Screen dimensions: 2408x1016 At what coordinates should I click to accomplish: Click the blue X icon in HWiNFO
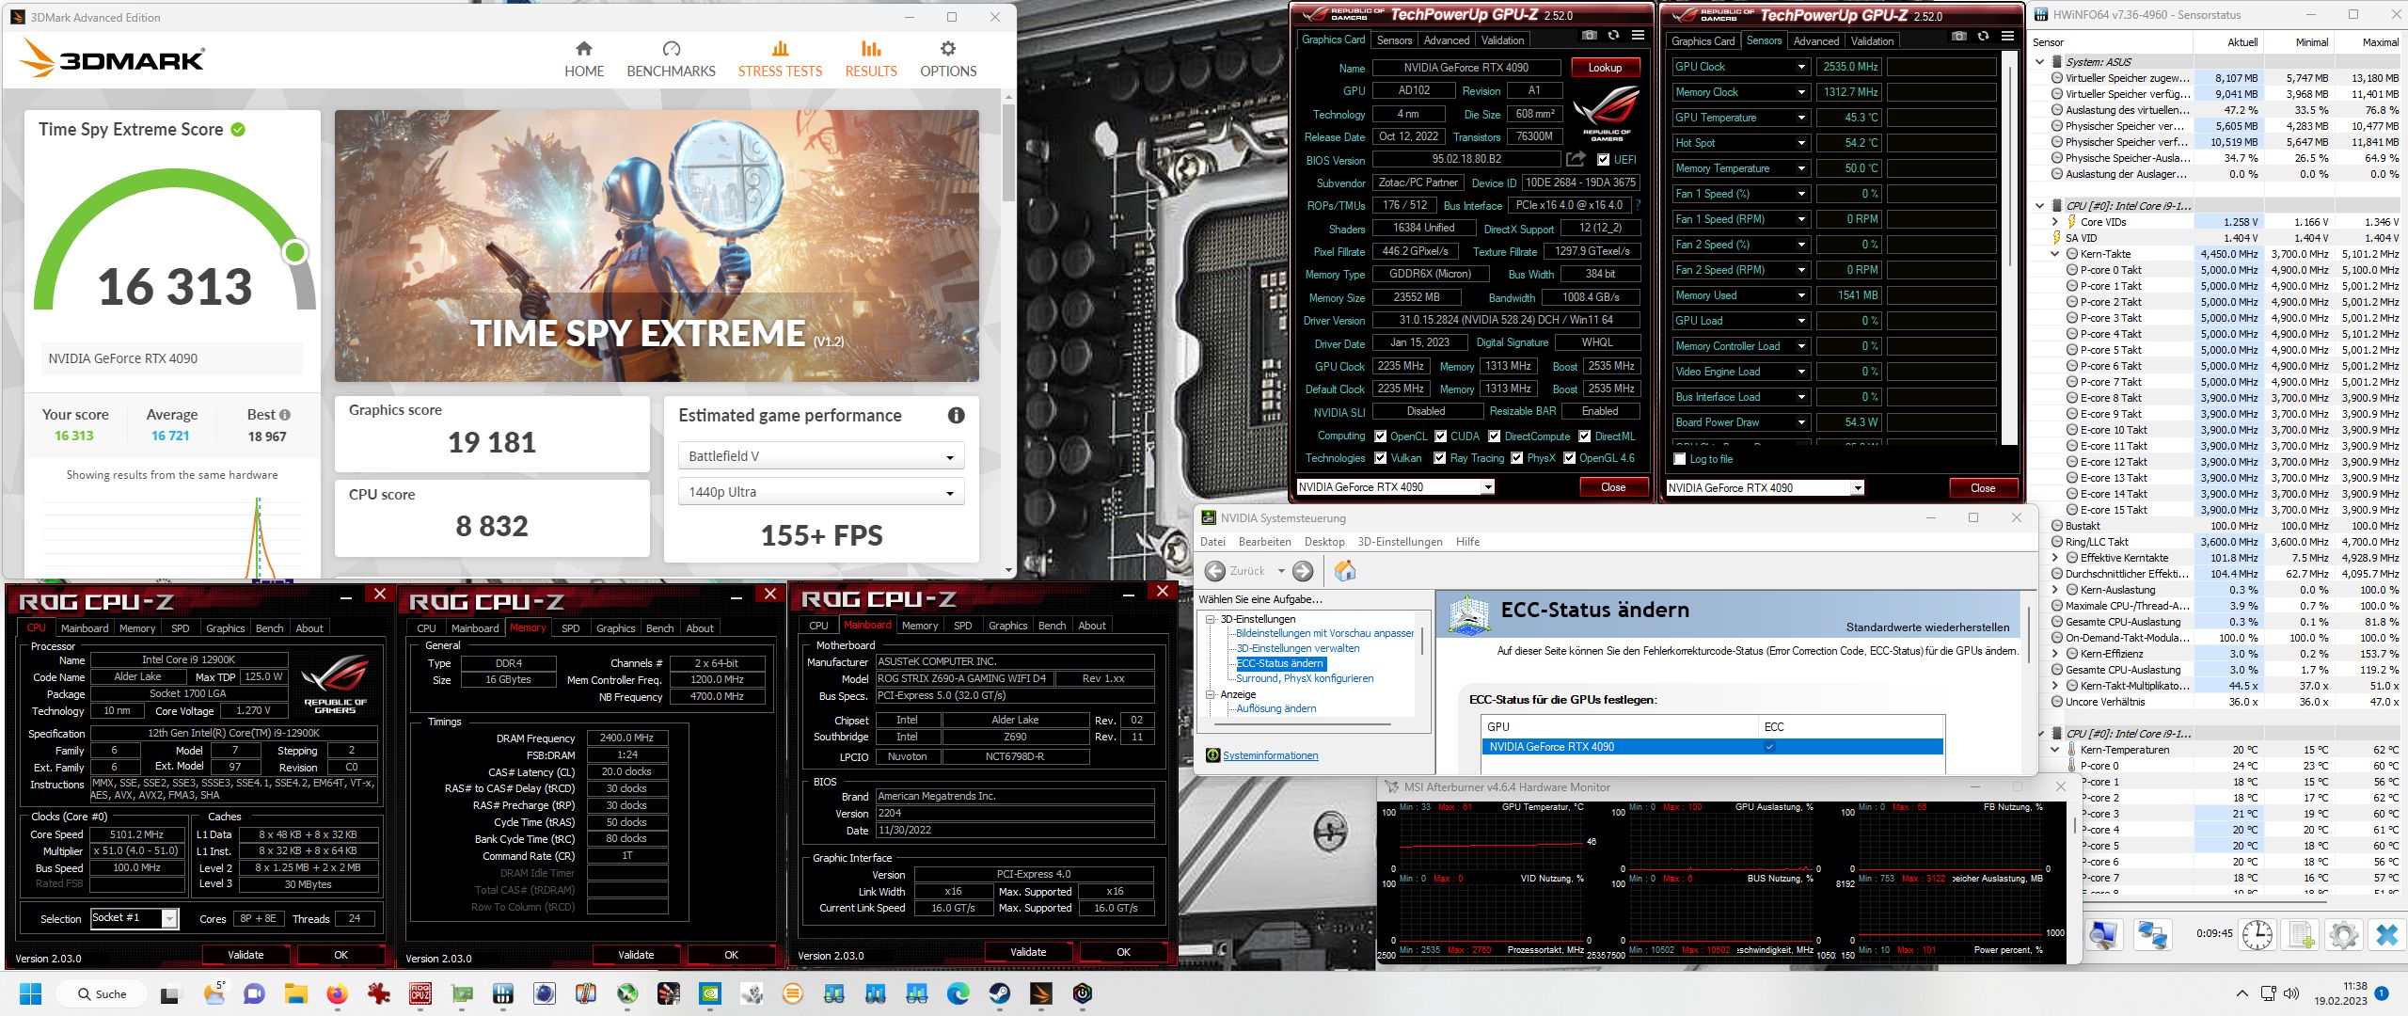[x=2386, y=934]
